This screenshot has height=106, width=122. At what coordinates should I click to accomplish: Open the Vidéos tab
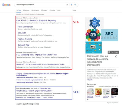[x=44, y=10]
